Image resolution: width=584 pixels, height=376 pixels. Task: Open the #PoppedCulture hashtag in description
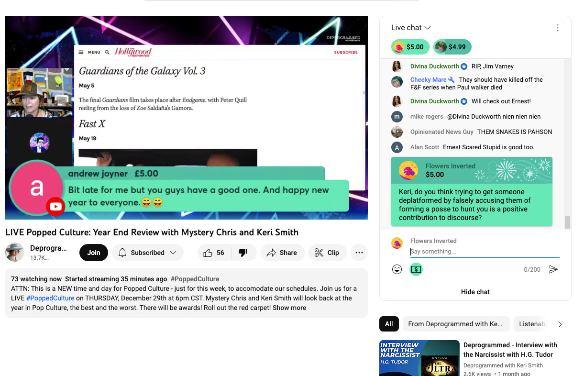pos(50,298)
